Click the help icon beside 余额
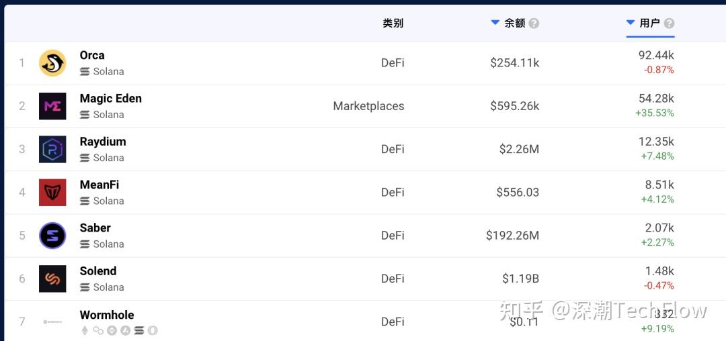 (534, 23)
